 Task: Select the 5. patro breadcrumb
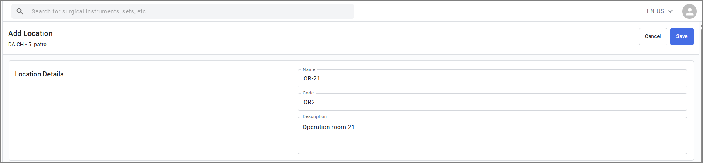pyautogui.click(x=37, y=45)
